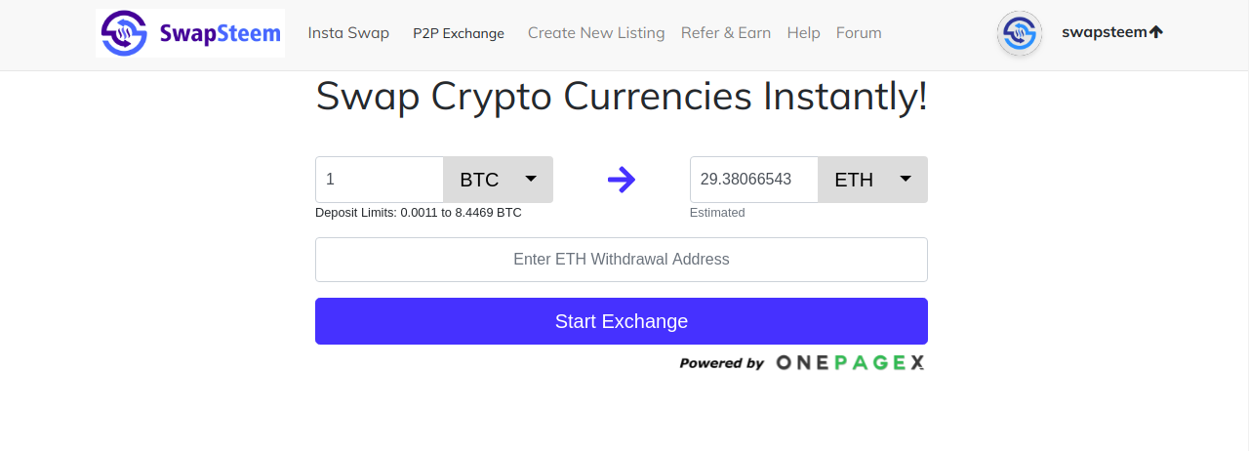Expand the BTC currency dropdown
This screenshot has width=1249, height=451.
499,180
